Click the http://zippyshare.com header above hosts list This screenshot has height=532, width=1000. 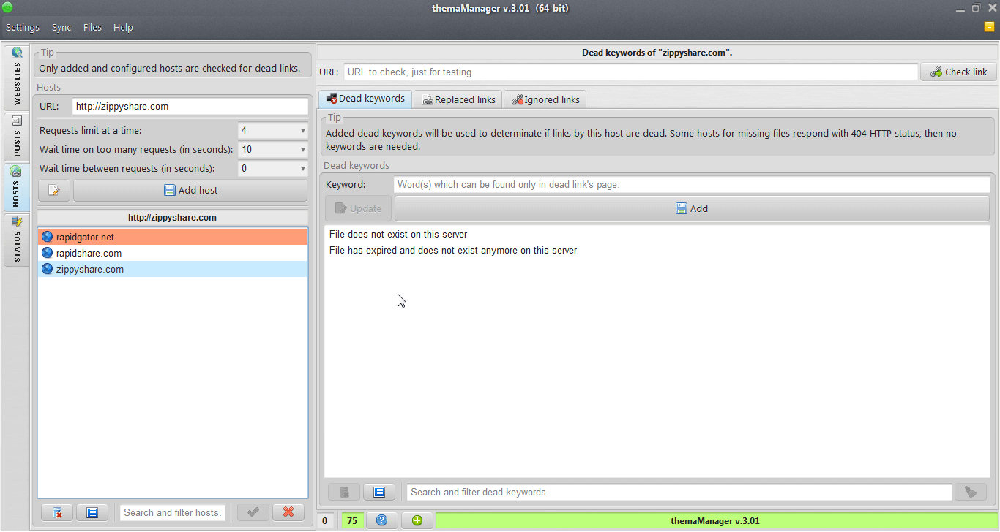coord(173,218)
